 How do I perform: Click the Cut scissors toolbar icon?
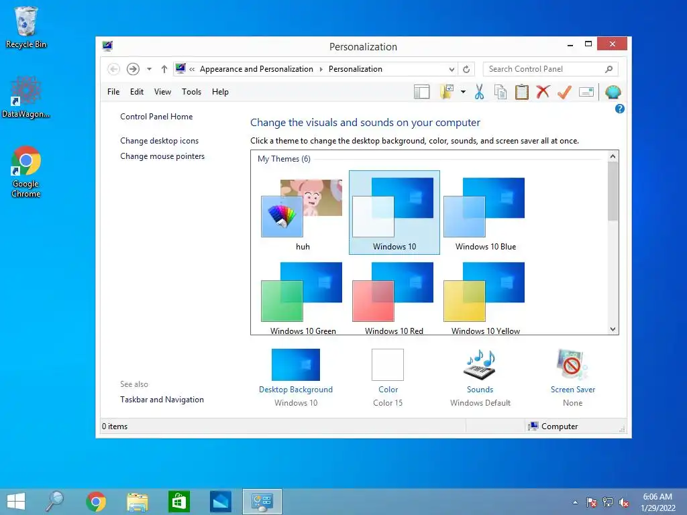coord(479,92)
